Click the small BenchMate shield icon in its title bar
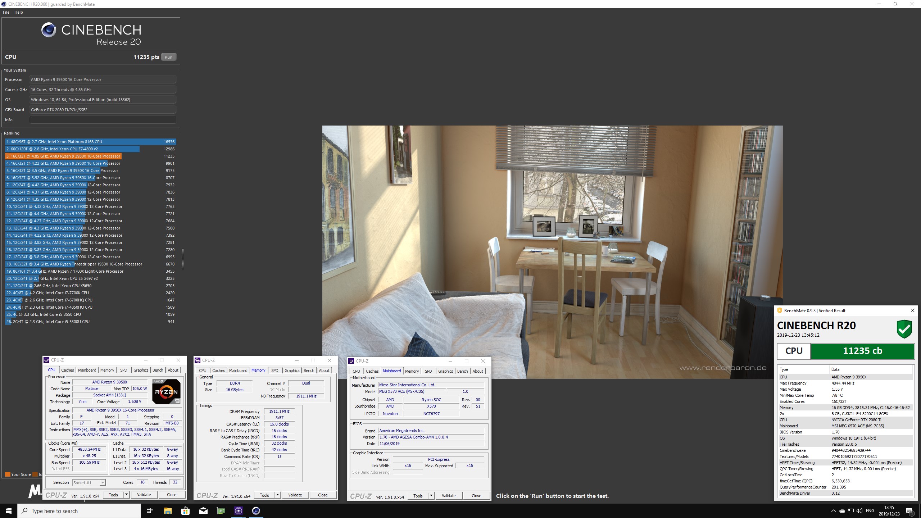This screenshot has height=518, width=921. coord(780,310)
